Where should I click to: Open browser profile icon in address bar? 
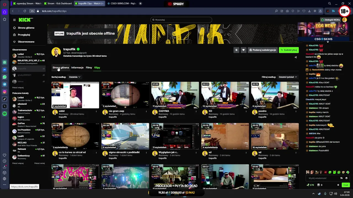point(320,11)
